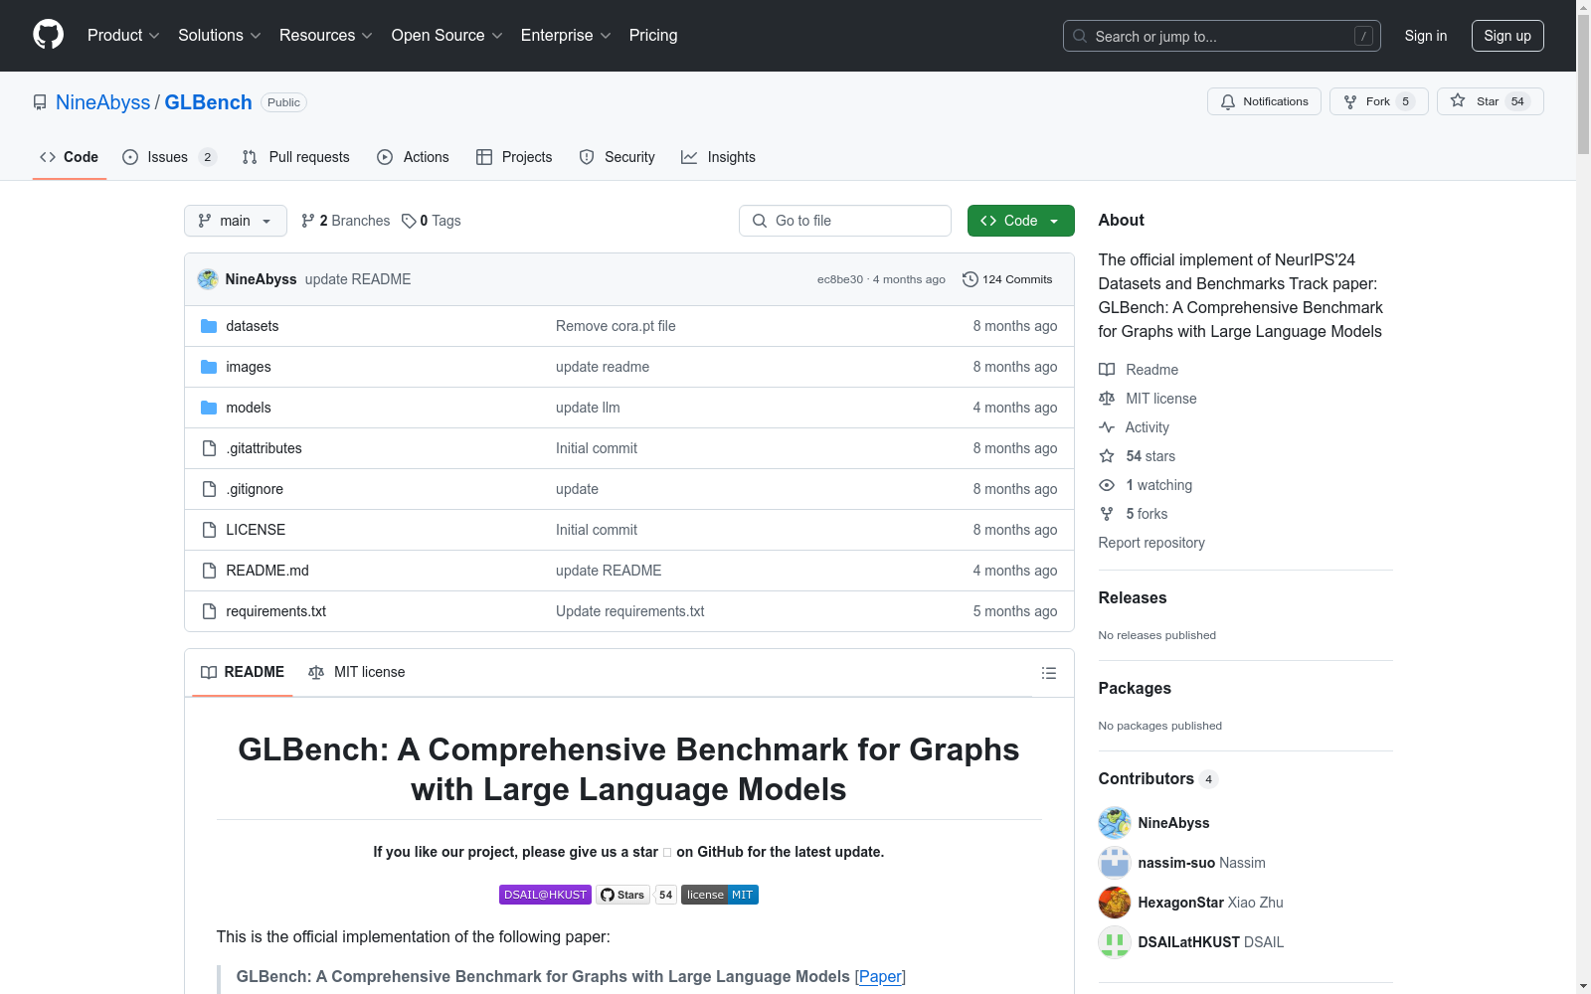Open NineAbyss owner profile link
The width and height of the screenshot is (1591, 994).
[x=102, y=102]
